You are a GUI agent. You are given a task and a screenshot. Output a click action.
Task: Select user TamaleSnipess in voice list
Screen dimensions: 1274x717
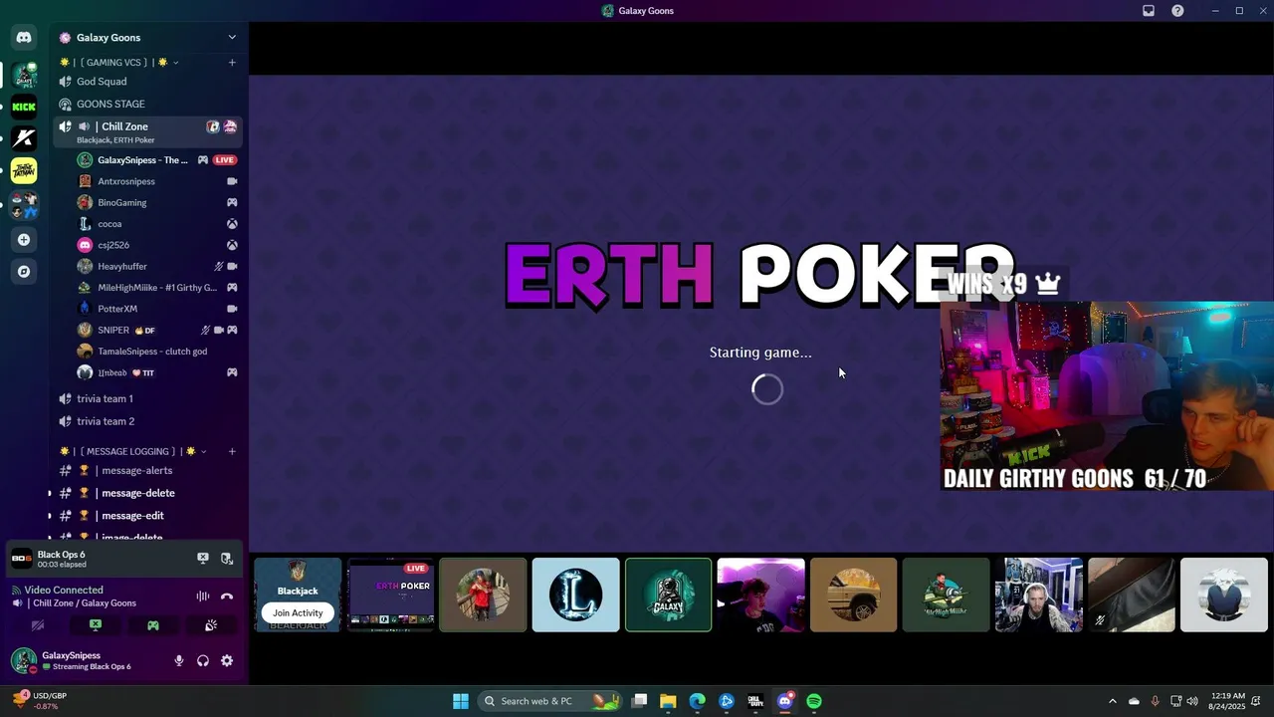[157, 352]
